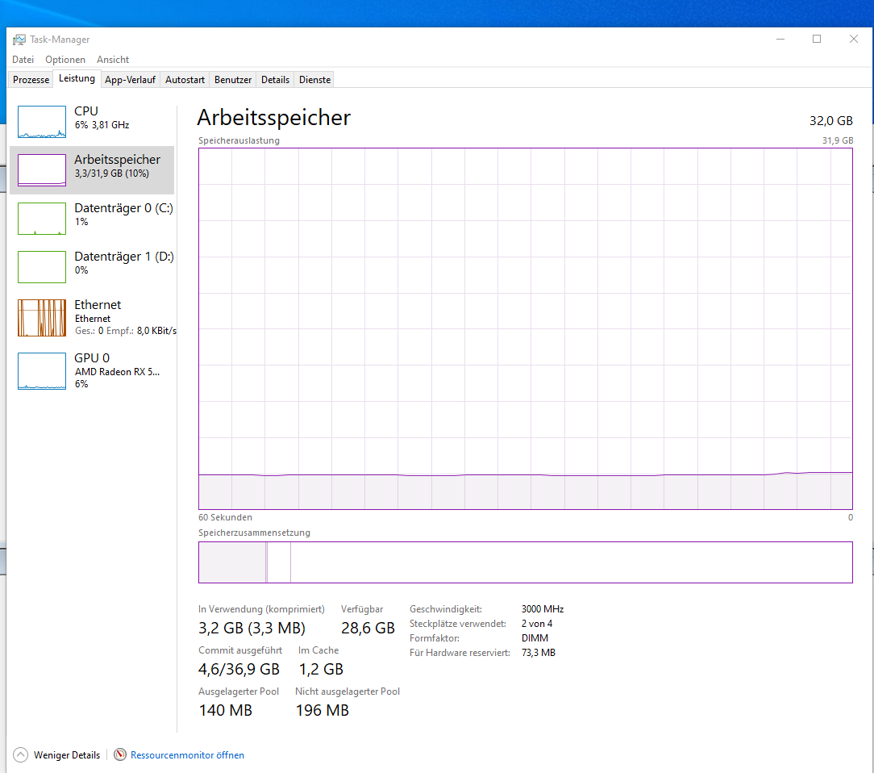Click the 'DIMM' Formfaktor value
Image resolution: width=874 pixels, height=773 pixels.
[535, 638]
